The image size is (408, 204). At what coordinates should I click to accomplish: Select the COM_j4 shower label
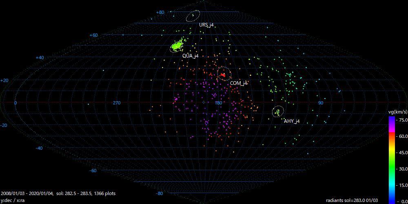pos(239,83)
